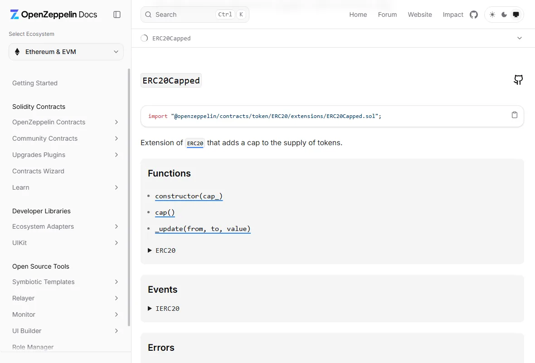535x363 pixels.
Task: Click the sidebar vertical scrollbar
Action: click(129, 197)
